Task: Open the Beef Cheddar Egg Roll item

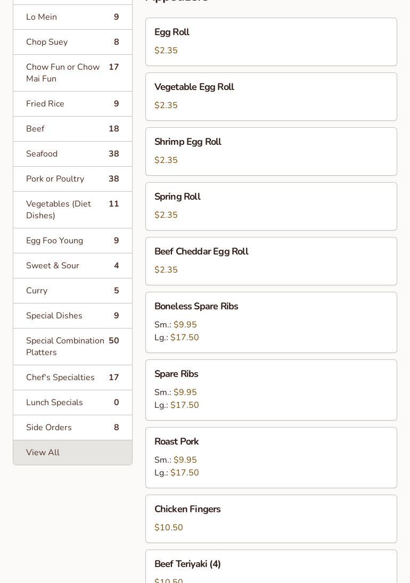Action: tap(271, 261)
